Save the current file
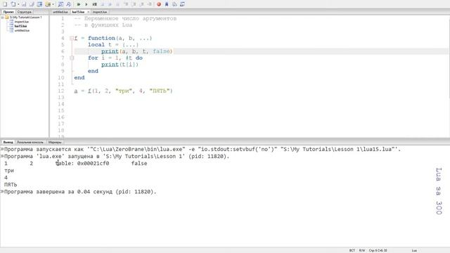450x253 pixels. tap(24, 4)
